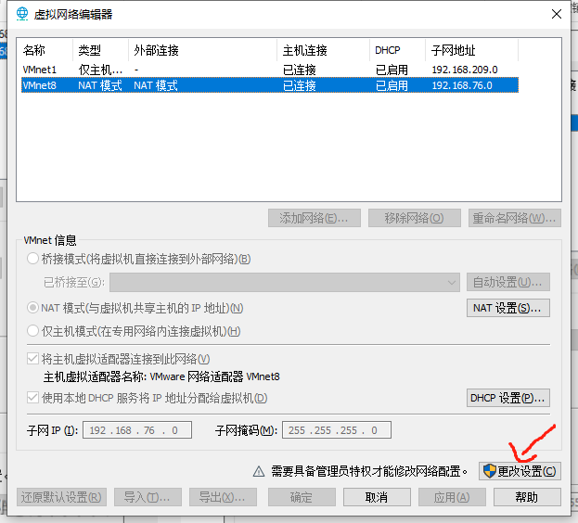Open the 已桥接至 dropdown

pyautogui.click(x=285, y=283)
